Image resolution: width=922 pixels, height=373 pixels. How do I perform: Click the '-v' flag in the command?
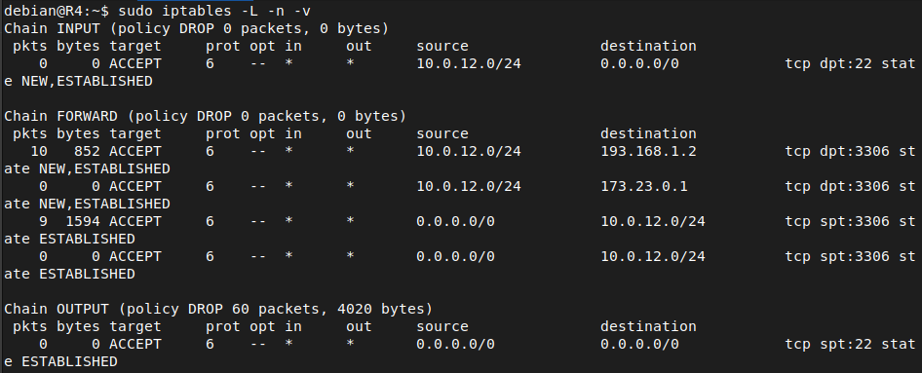pos(302,11)
